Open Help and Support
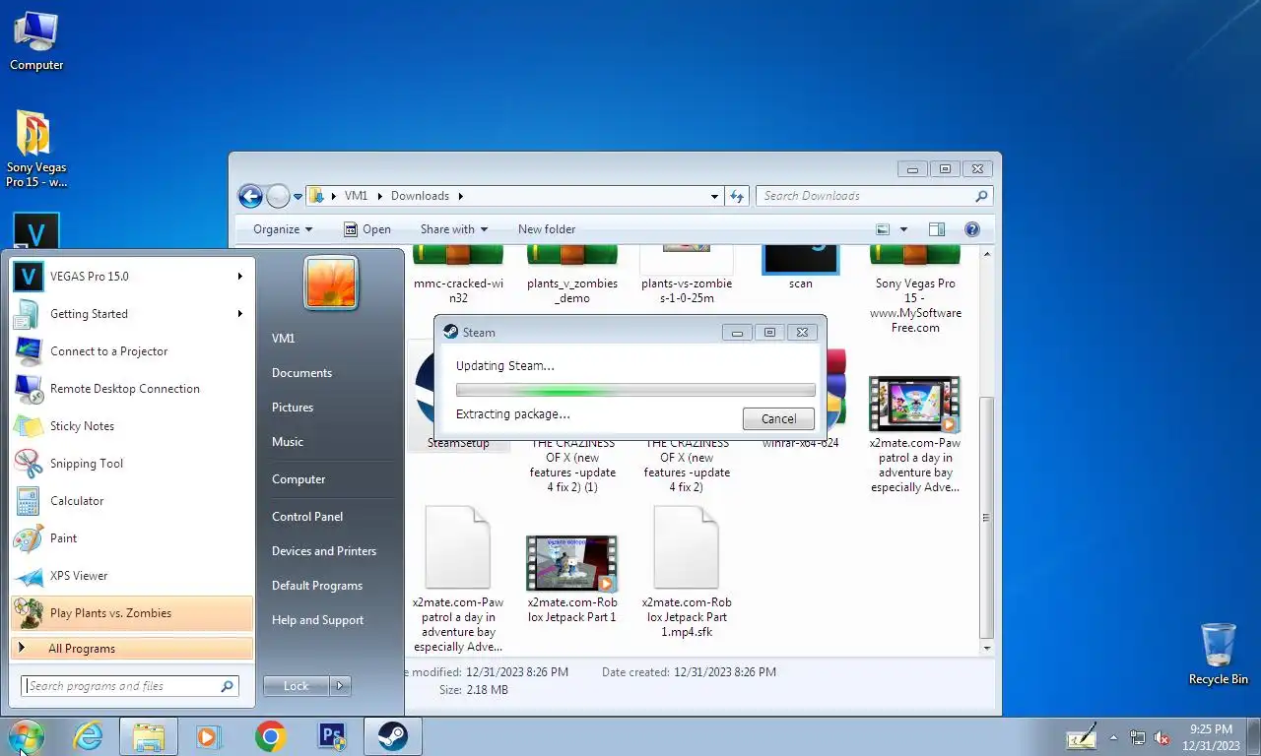This screenshot has width=1261, height=756. [317, 620]
